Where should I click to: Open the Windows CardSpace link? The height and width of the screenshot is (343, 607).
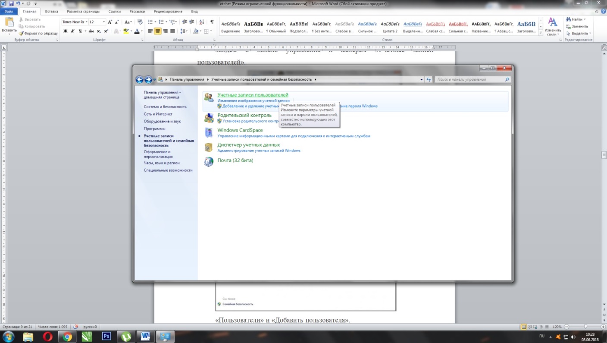pyautogui.click(x=240, y=130)
